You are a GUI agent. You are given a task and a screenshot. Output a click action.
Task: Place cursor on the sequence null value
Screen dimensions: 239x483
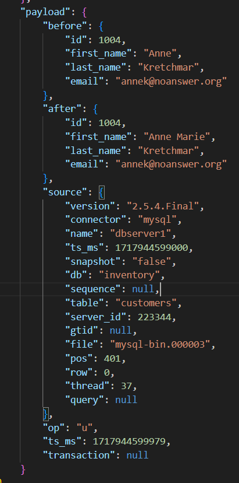pos(143,289)
